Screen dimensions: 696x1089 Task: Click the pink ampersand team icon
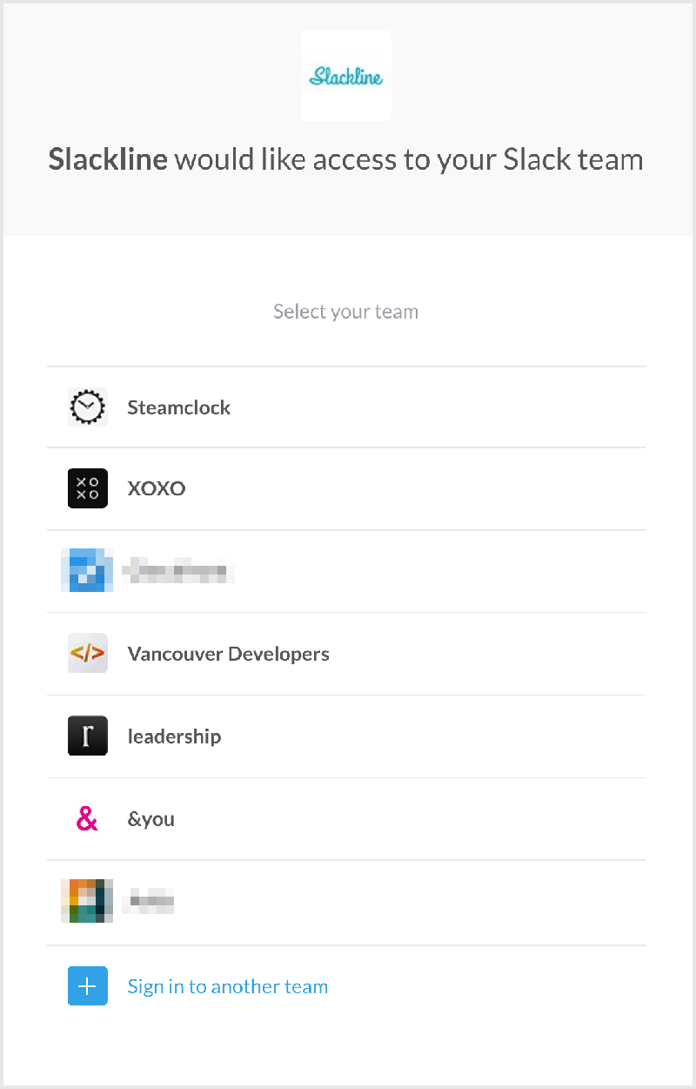tap(88, 819)
